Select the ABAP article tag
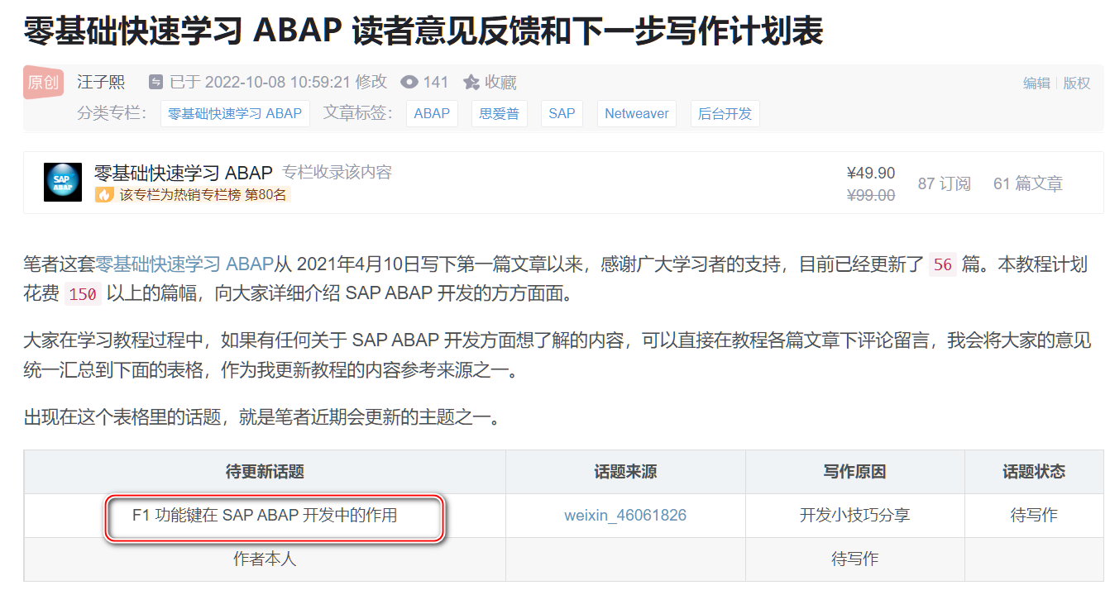 (432, 113)
